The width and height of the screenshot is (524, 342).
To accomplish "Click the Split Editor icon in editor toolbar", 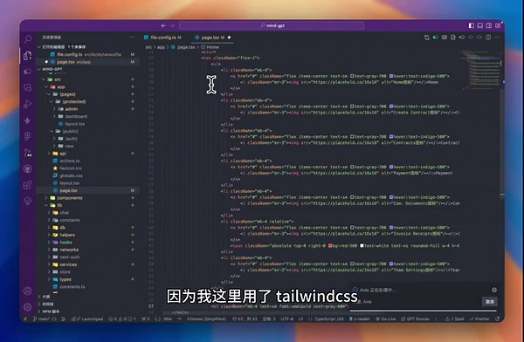I will pos(488,38).
